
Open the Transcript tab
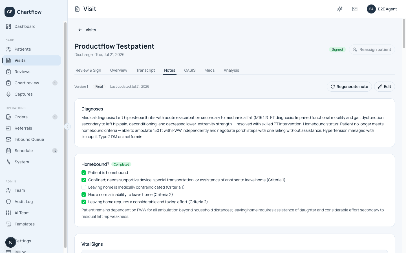(145, 70)
